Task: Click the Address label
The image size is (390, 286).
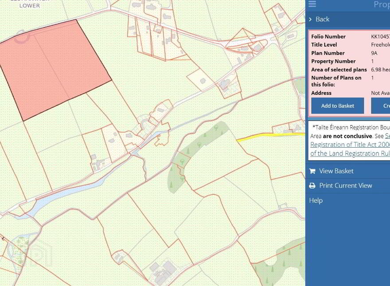Action: pyautogui.click(x=321, y=93)
